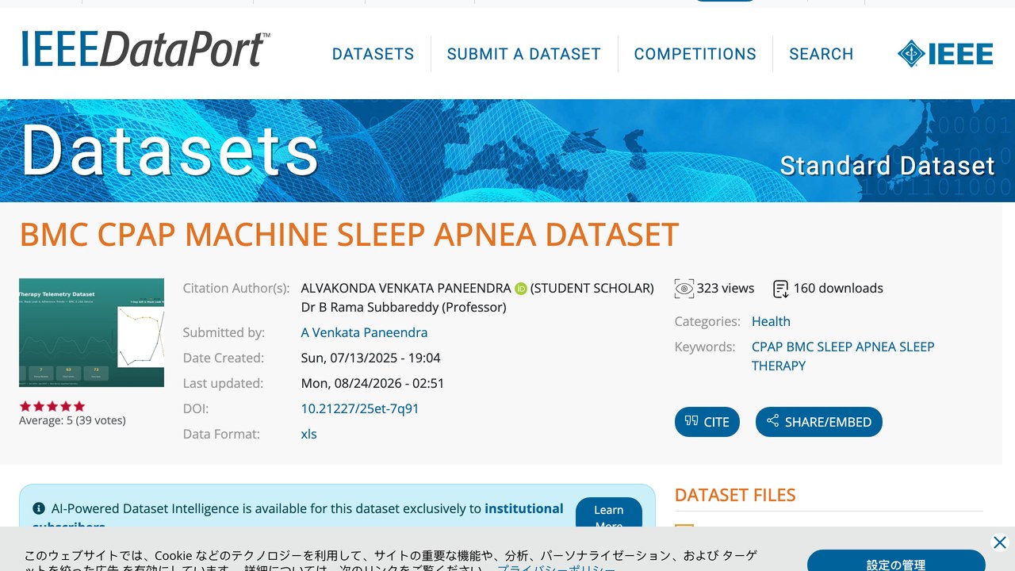Open the Health category link
This screenshot has height=571, width=1015.
pos(771,322)
